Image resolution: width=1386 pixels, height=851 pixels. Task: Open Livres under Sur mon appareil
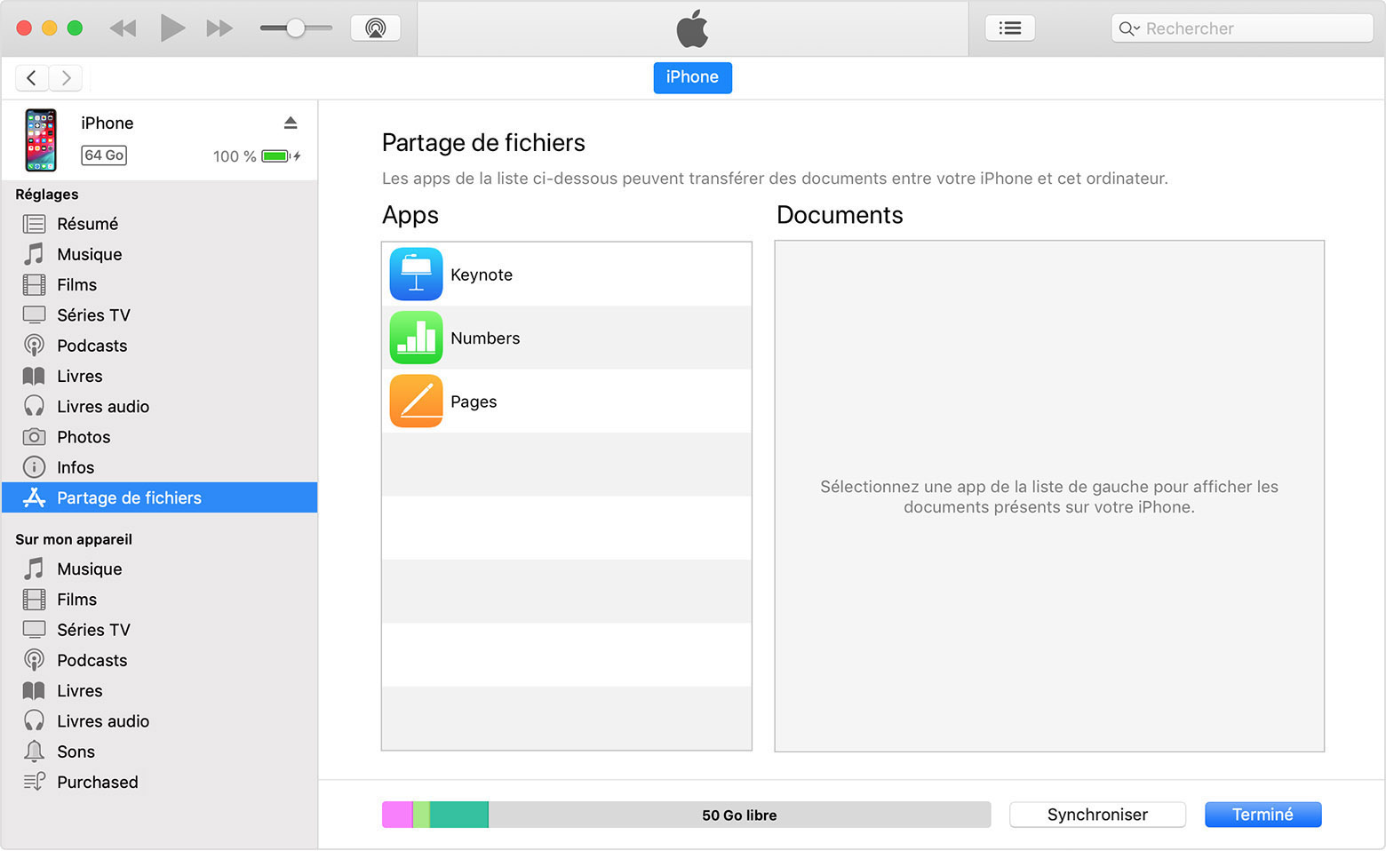[160, 690]
